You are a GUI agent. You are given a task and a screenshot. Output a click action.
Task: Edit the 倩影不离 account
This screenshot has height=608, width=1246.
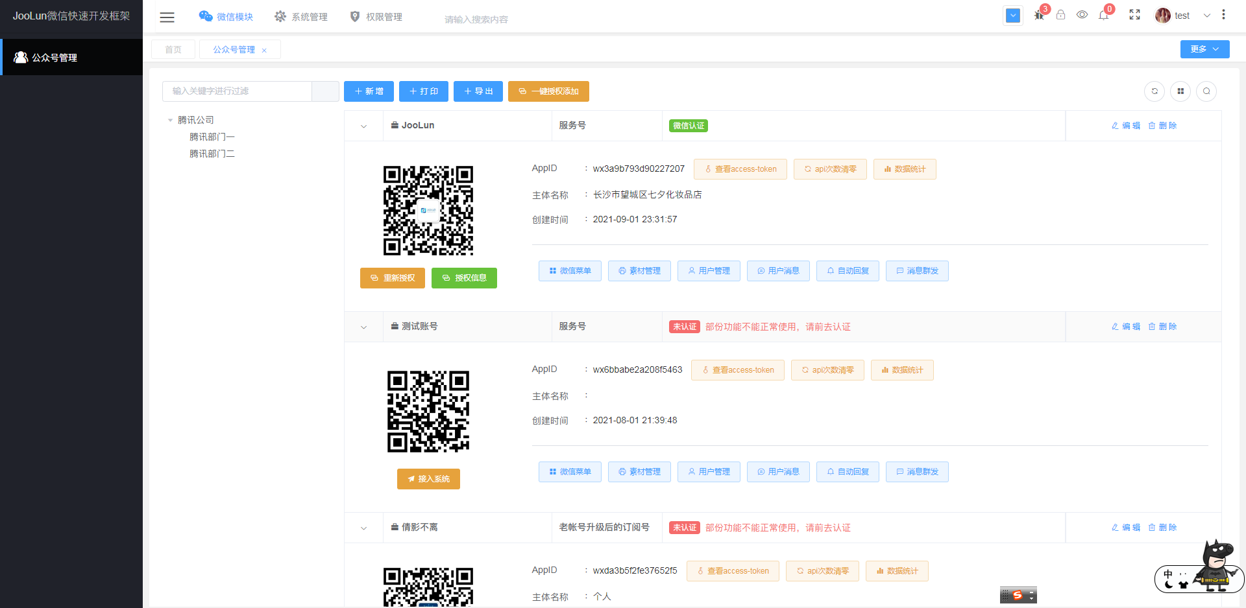pyautogui.click(x=1125, y=528)
